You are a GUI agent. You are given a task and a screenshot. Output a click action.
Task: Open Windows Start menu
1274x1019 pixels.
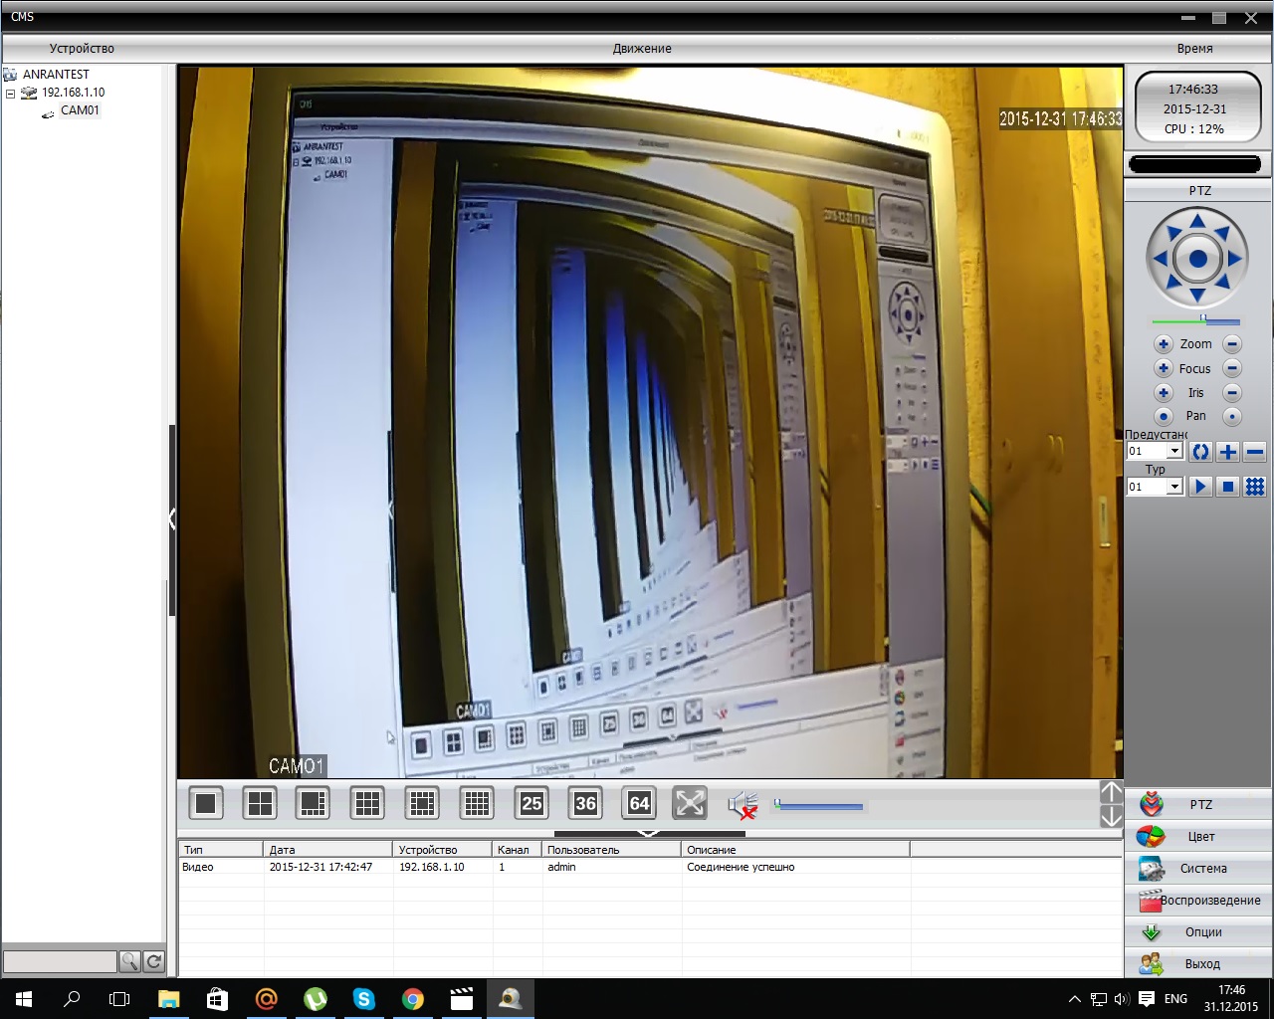(24, 999)
